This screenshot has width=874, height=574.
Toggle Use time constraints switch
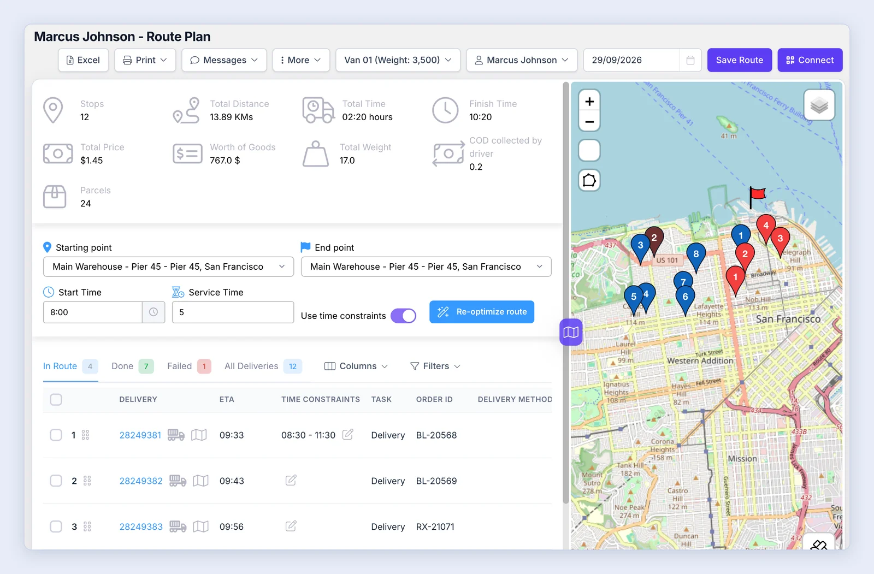click(x=403, y=316)
